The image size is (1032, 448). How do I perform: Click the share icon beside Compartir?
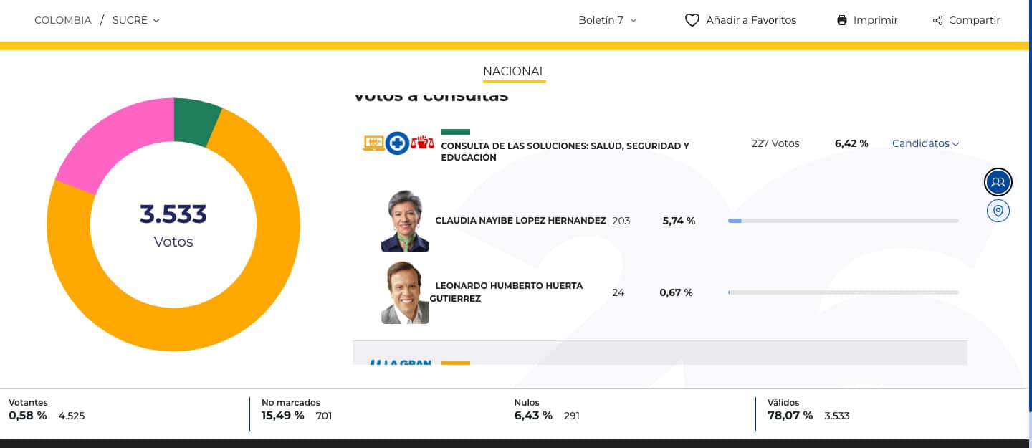[x=937, y=20]
